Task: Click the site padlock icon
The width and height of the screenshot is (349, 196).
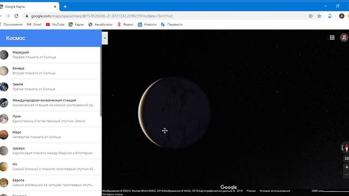Action: click(27, 16)
